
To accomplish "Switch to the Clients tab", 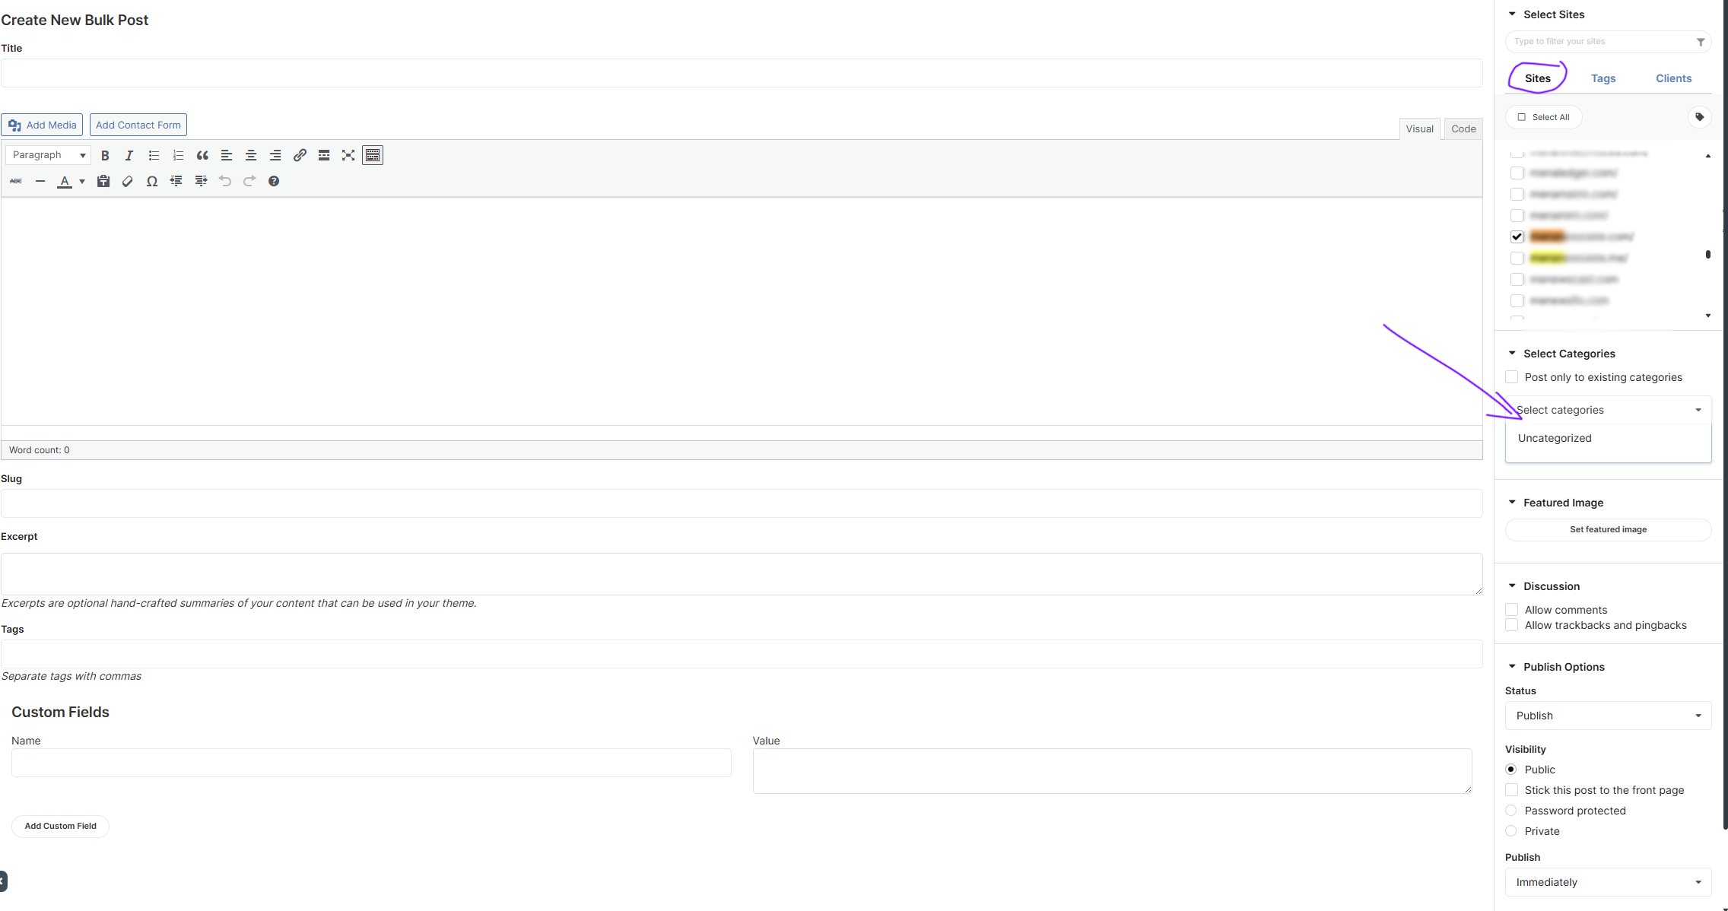I will click(x=1673, y=78).
